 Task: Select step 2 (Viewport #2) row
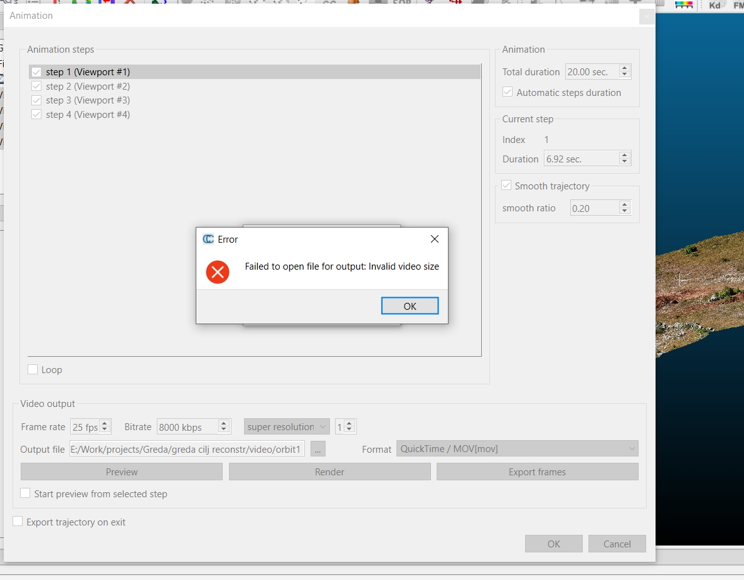click(254, 87)
